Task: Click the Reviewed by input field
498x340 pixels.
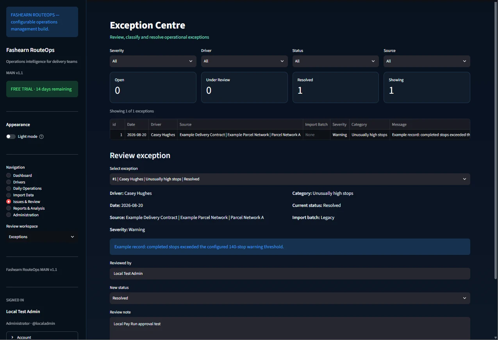Action: coord(290,274)
